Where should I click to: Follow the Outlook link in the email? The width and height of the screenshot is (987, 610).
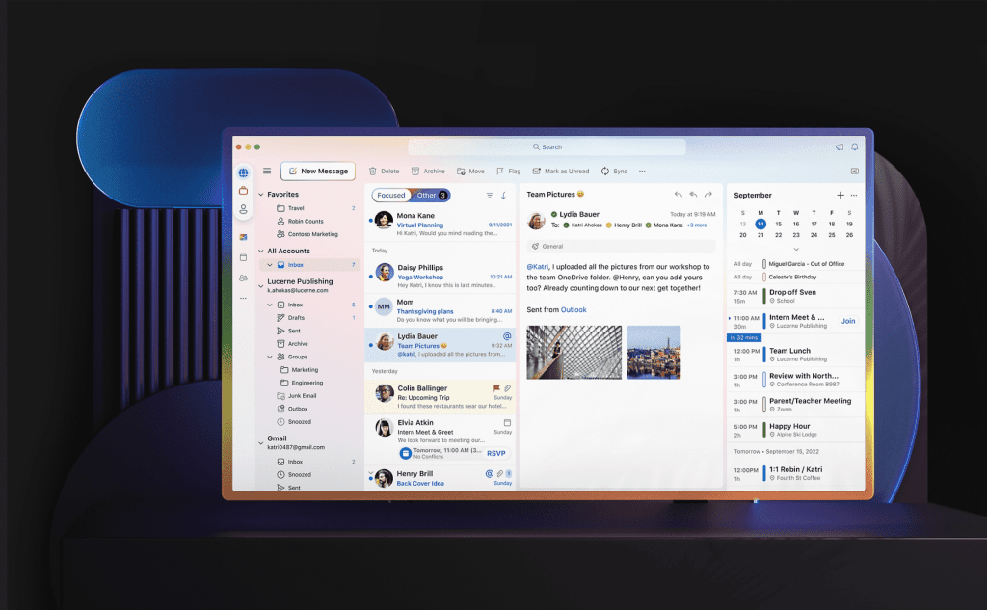(x=574, y=309)
